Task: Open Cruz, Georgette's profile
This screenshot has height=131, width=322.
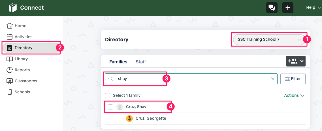Action: point(151,119)
